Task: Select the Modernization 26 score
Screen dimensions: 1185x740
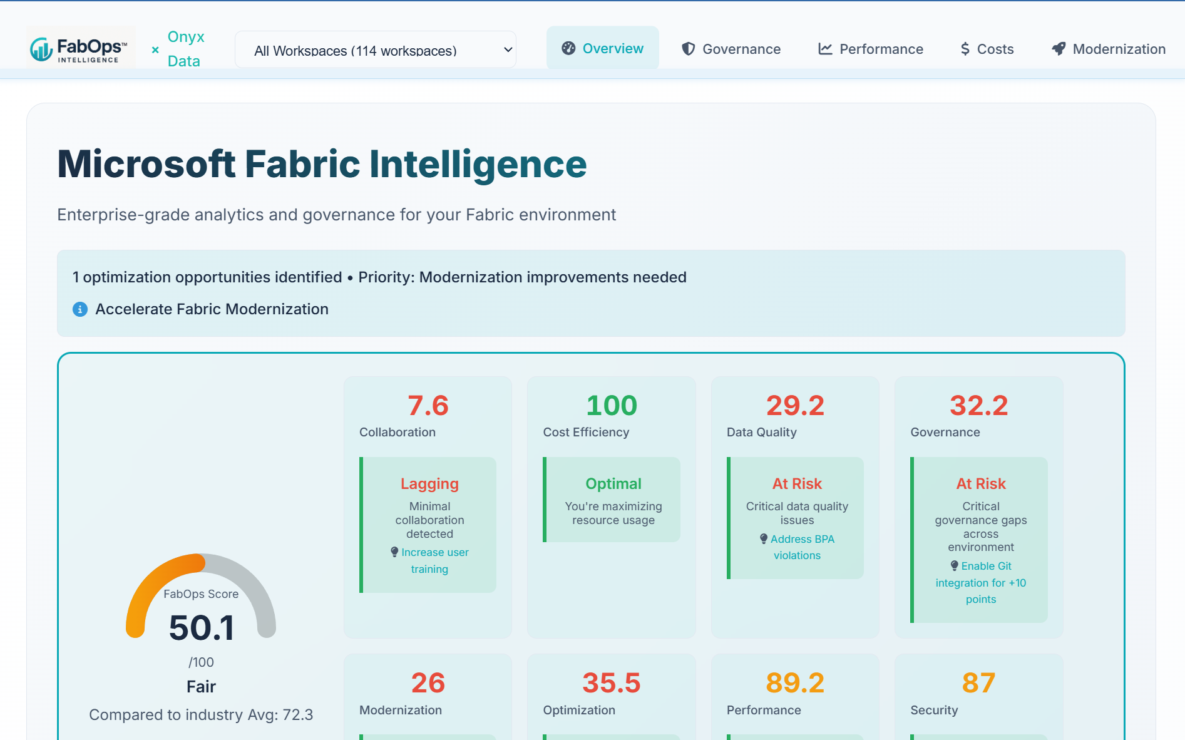Action: click(428, 683)
